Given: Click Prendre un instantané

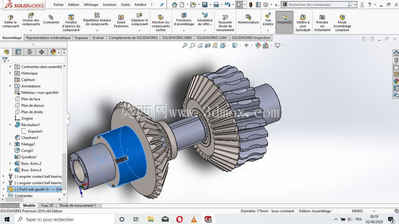Looking at the screenshot, I should tap(322, 23).
